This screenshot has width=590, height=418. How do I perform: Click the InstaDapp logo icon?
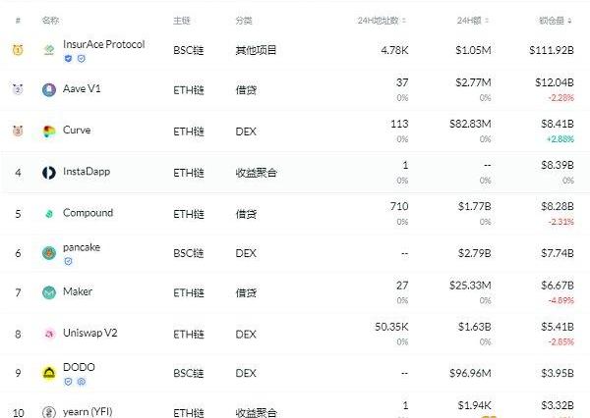pyautogui.click(x=49, y=173)
